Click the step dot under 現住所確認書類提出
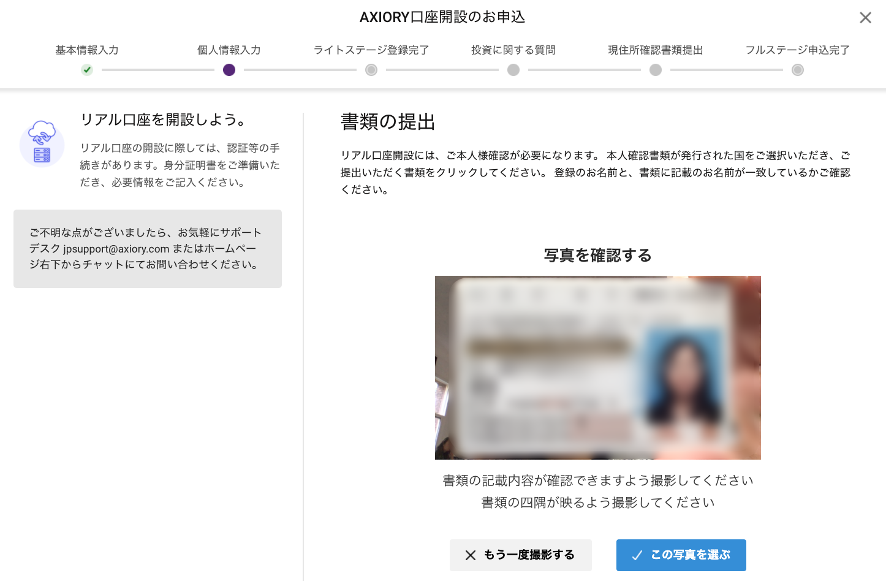The image size is (886, 581). point(656,70)
